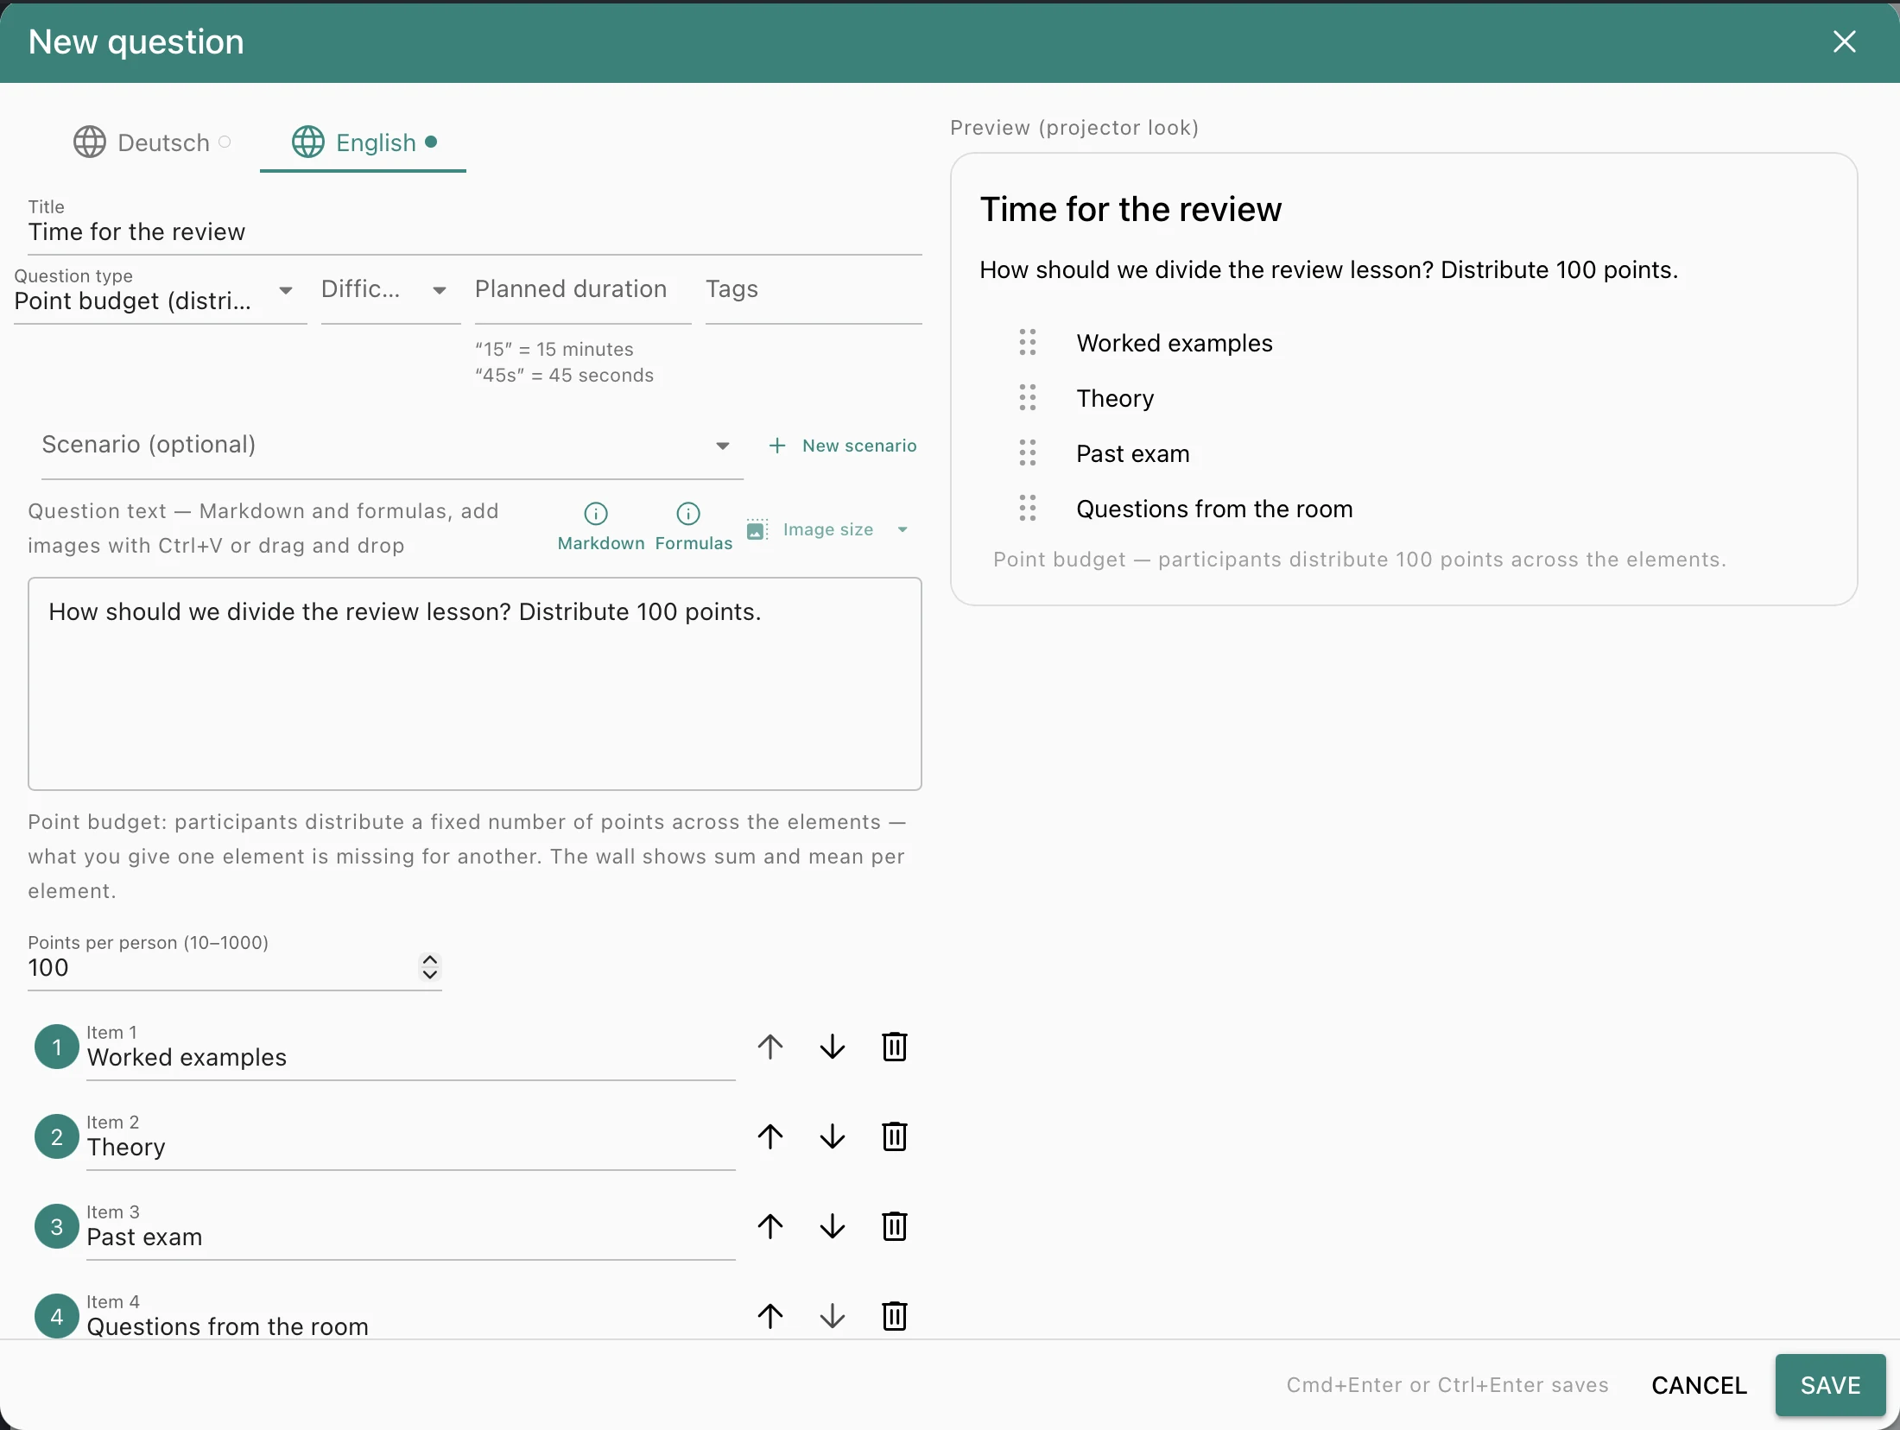This screenshot has height=1430, width=1900.
Task: Click drag handle beside Past exam in preview
Action: 1027,453
